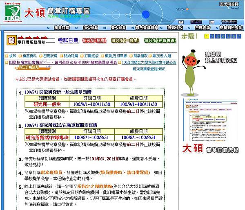Open 簡章訂購 in the navigation bar
245x210 pixels.
[x=62, y=28]
